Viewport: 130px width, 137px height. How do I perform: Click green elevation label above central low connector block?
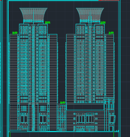[x=63, y=103]
